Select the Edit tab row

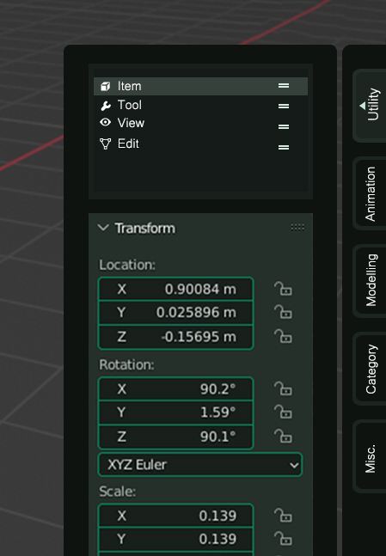pos(200,144)
